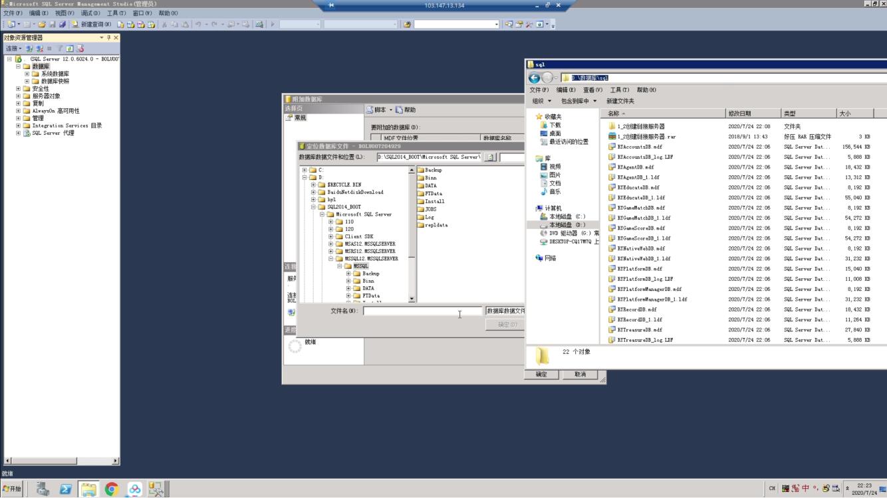Expand the SQL Server 代理 tree node

click(19, 133)
